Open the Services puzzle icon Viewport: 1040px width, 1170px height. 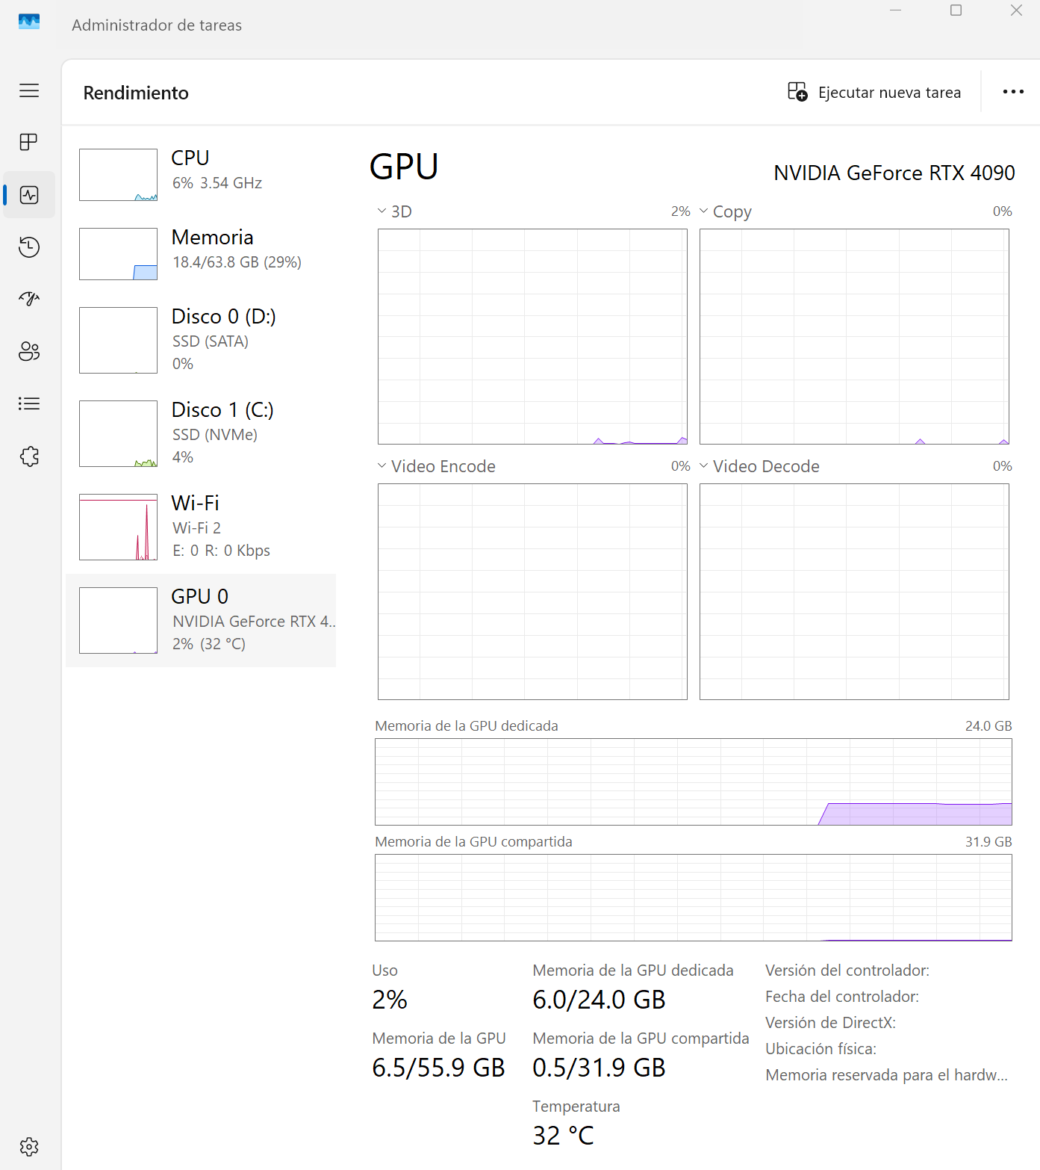pyautogui.click(x=29, y=456)
